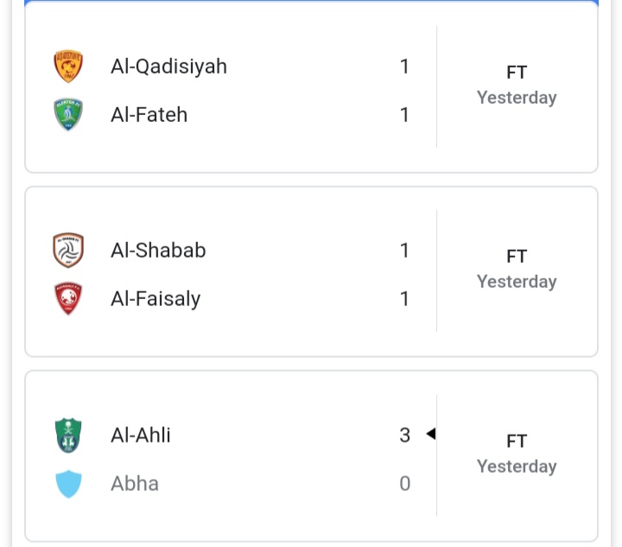Open the Abha team name
Screen dimensions: 622x547
pos(135,484)
